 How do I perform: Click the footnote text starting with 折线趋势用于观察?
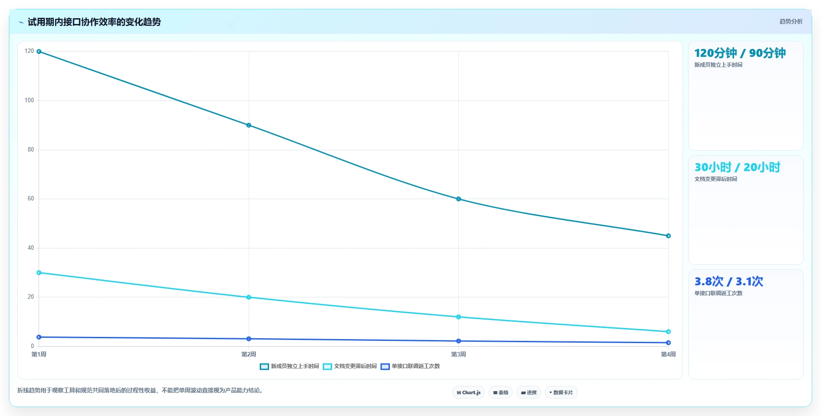[141, 391]
